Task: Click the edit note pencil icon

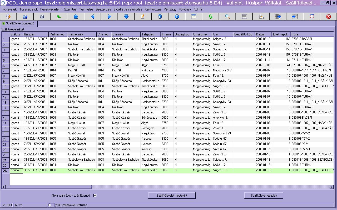Action: tap(143, 17)
